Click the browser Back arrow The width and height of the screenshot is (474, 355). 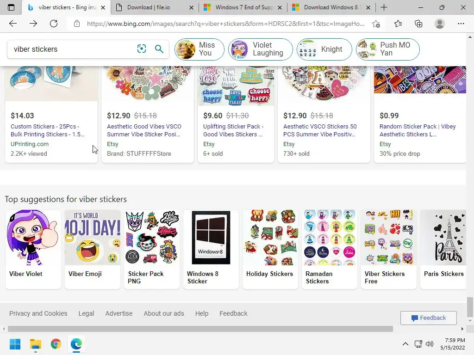point(12,24)
